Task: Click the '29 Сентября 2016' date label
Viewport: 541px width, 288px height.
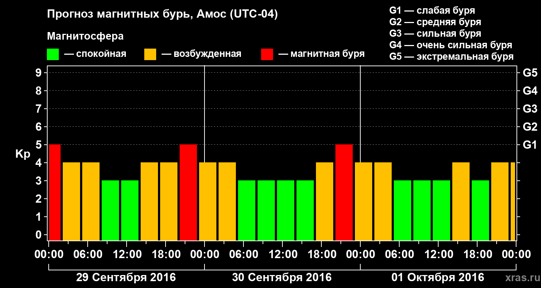Action: point(126,278)
